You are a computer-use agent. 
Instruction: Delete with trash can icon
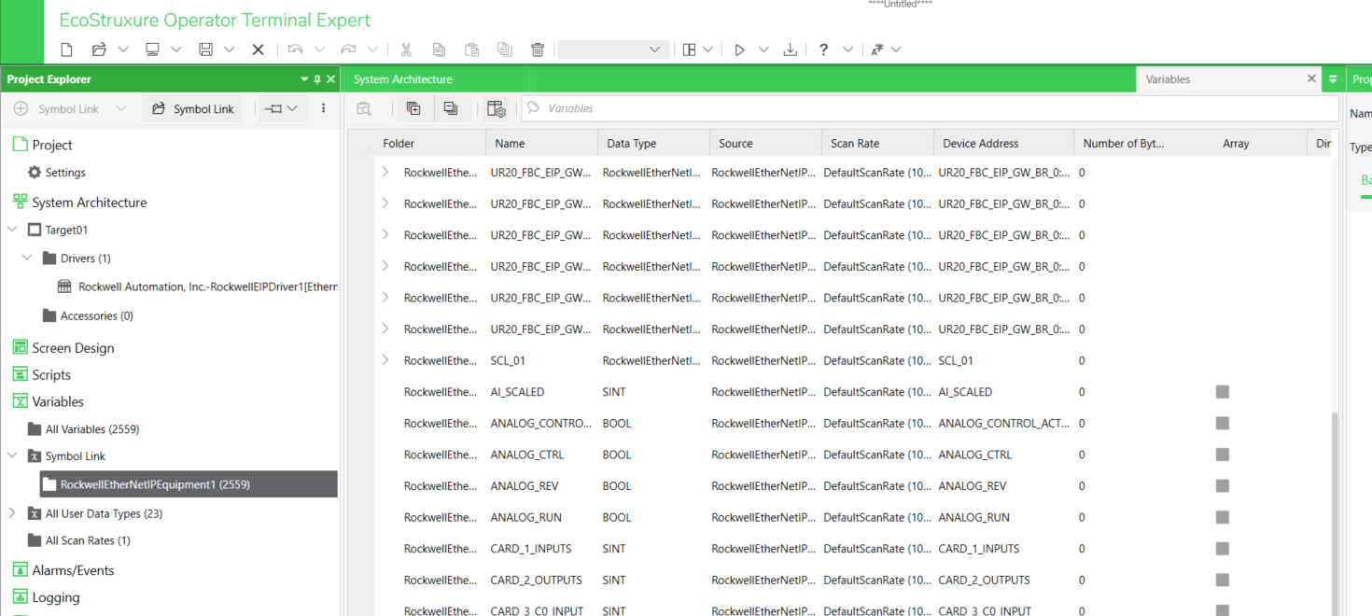tap(538, 49)
